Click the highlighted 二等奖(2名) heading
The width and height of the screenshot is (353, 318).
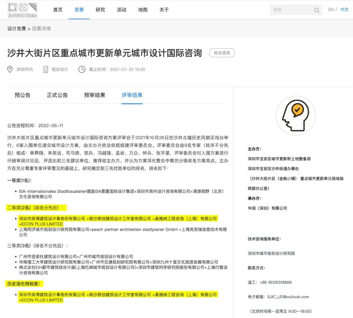[x=36, y=207]
